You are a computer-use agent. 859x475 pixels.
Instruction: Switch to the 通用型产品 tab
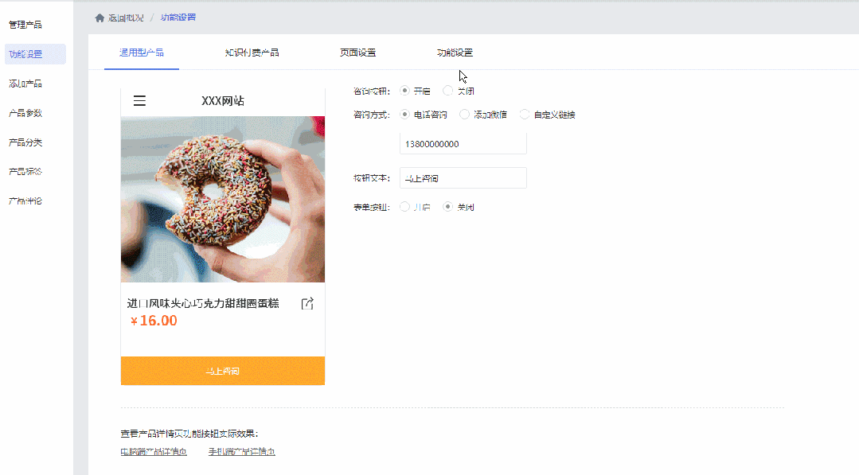142,53
